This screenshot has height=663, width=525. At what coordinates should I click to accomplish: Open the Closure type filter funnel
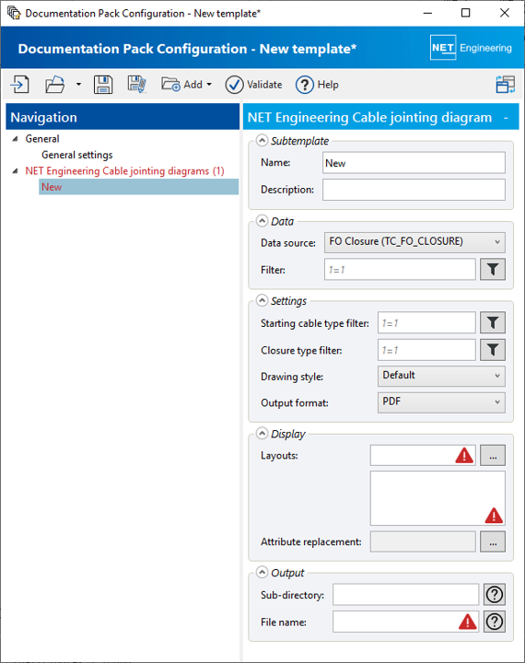pos(493,350)
